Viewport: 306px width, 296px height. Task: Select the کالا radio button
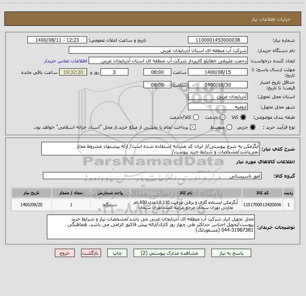[243, 117]
